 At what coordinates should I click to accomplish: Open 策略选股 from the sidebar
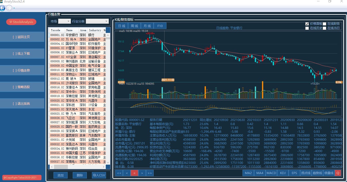[x=22, y=87]
